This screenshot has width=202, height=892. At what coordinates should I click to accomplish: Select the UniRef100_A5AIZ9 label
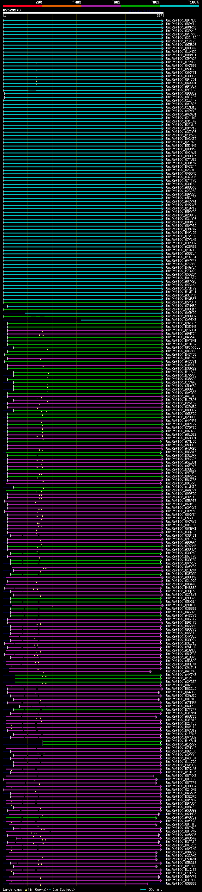coord(181,69)
